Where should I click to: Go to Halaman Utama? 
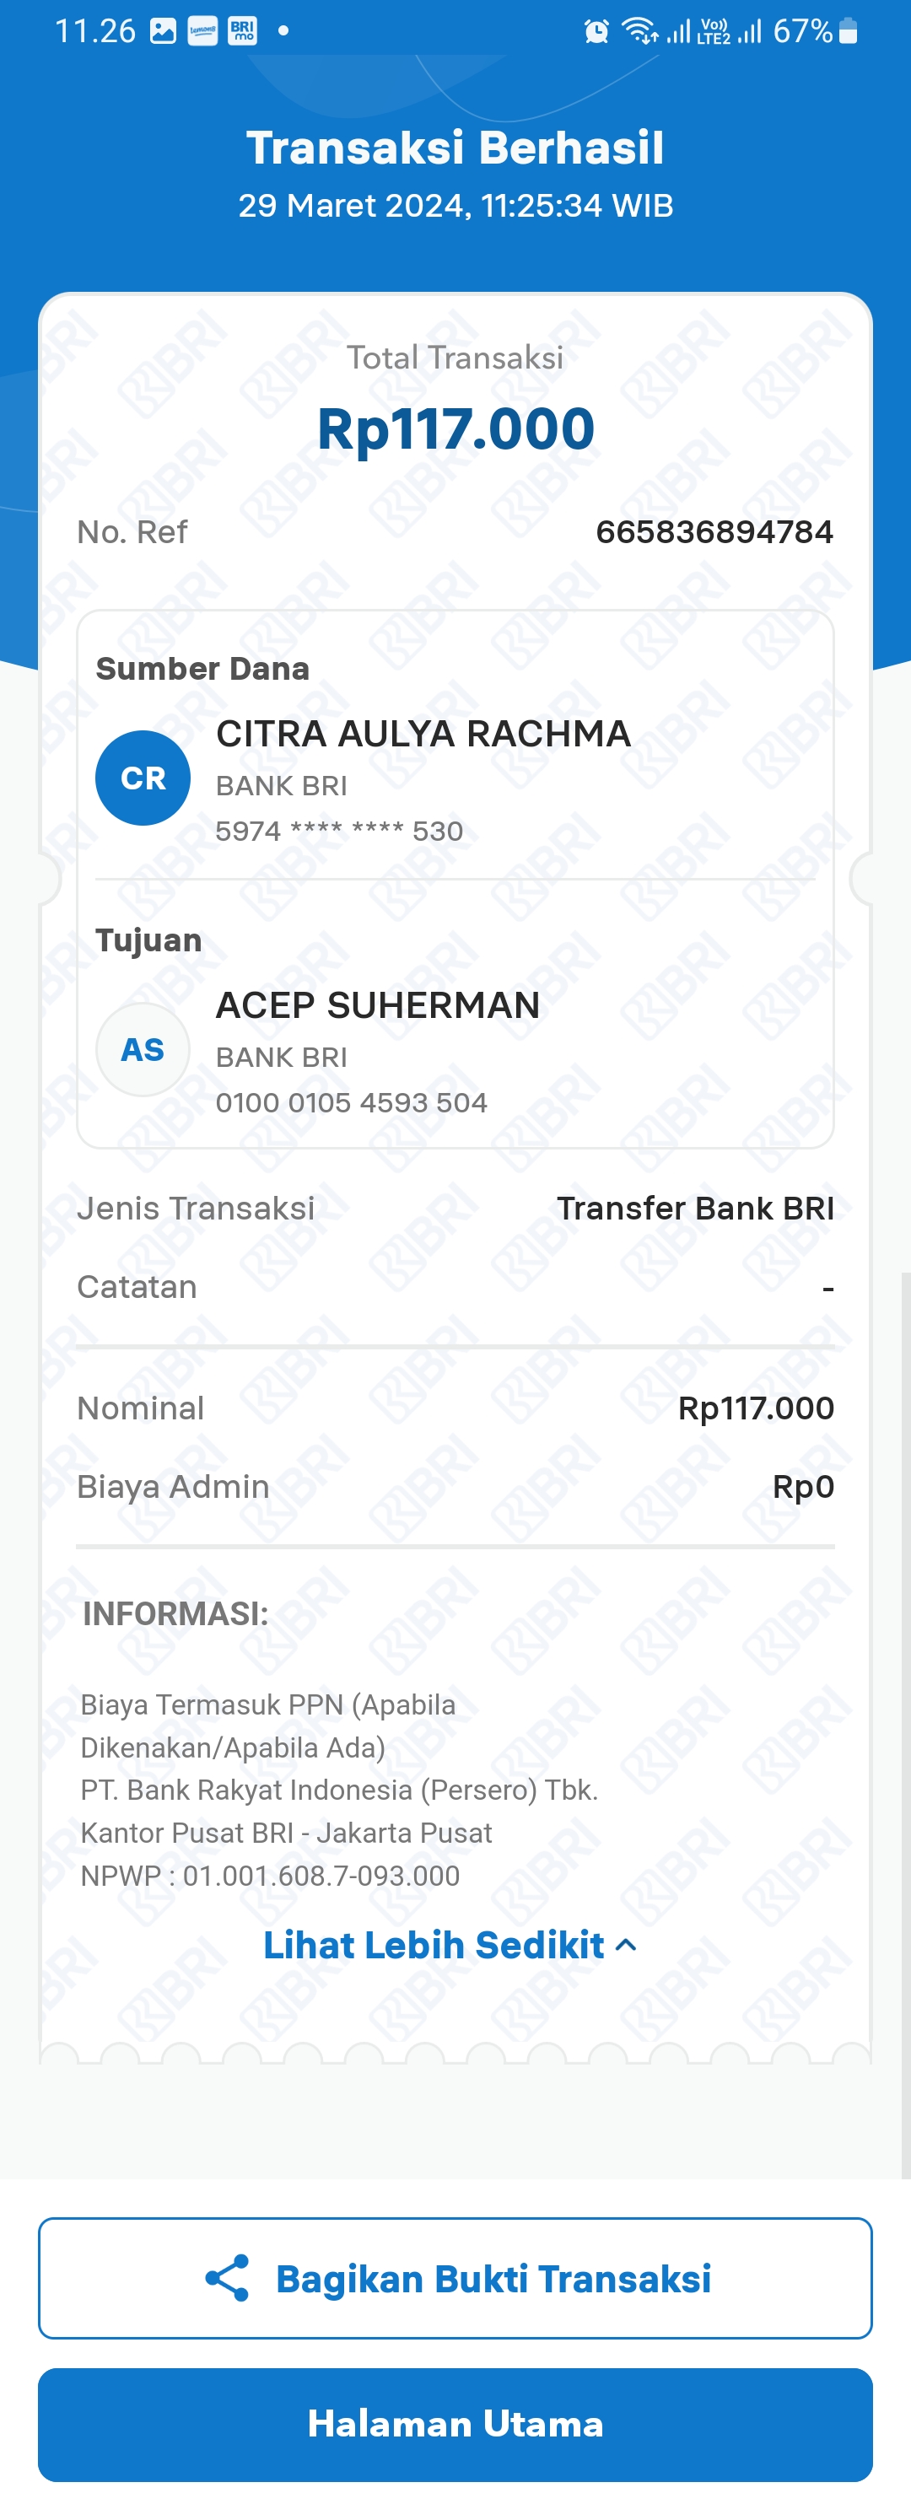tap(455, 2424)
